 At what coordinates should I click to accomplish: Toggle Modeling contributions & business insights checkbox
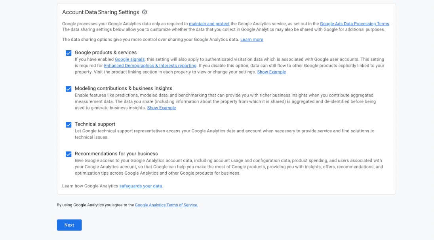[69, 89]
